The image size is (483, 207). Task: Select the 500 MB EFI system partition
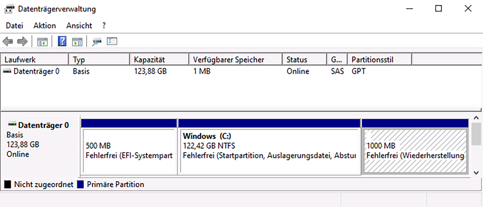pyautogui.click(x=129, y=151)
